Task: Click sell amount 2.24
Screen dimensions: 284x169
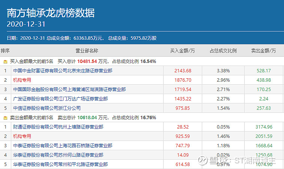Action: coord(264,99)
